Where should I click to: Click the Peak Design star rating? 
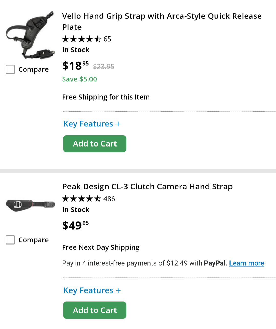(x=82, y=199)
